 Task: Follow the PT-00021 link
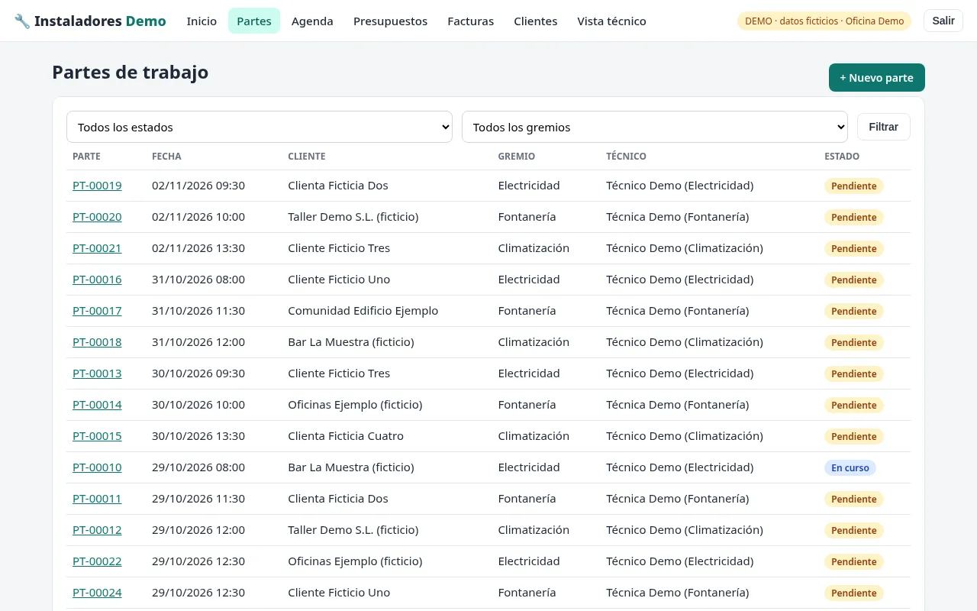pyautogui.click(x=97, y=248)
